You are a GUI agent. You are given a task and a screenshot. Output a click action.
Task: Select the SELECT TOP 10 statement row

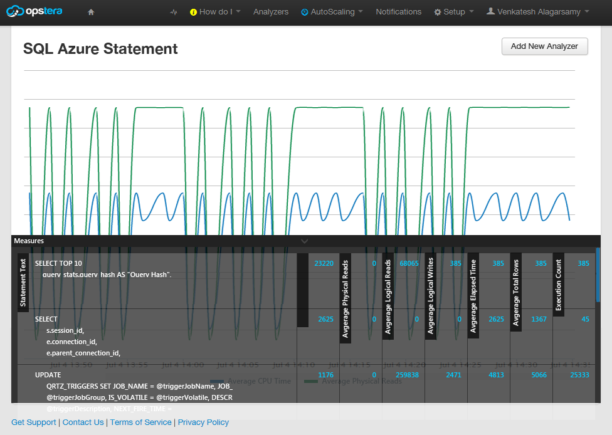point(307,281)
